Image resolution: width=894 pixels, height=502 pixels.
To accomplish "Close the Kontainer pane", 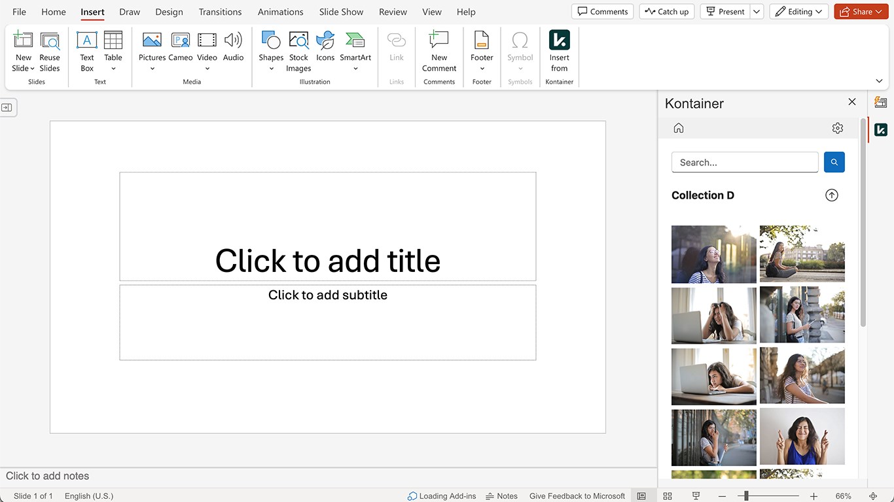I will 852,102.
